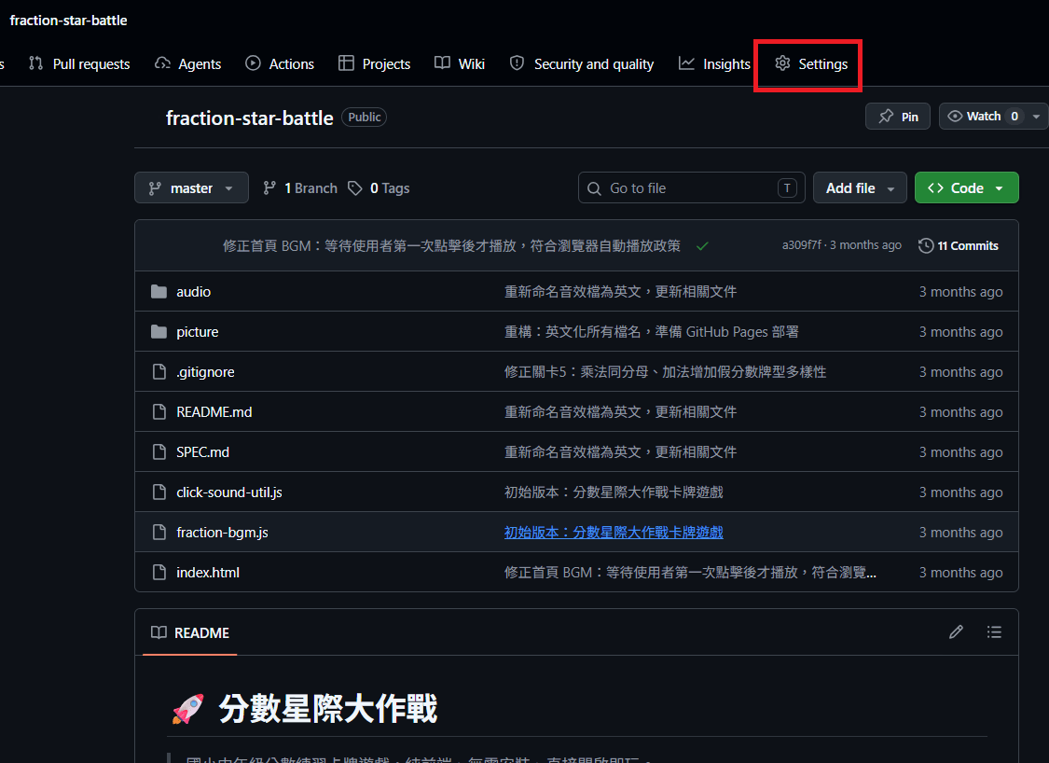Viewport: 1049px width, 763px height.
Task: Open commit message in index.html row
Action: click(690, 573)
